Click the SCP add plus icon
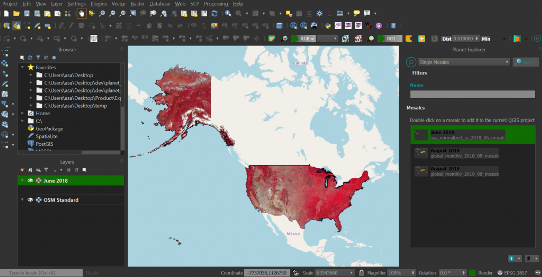The width and height of the screenshot is (542, 277). pos(422,39)
